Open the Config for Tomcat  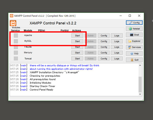104,59
